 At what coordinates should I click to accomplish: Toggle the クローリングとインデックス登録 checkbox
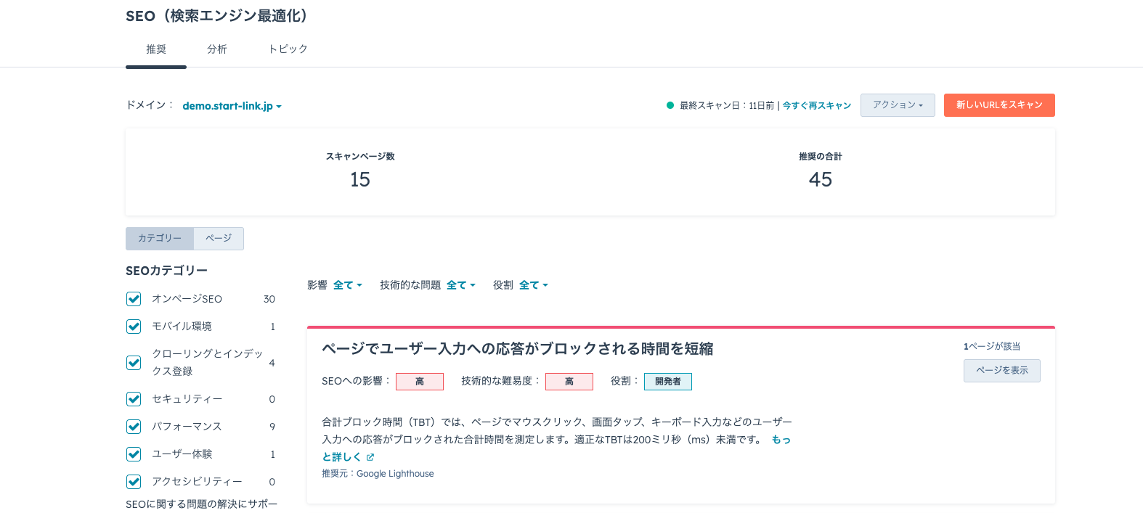click(134, 362)
